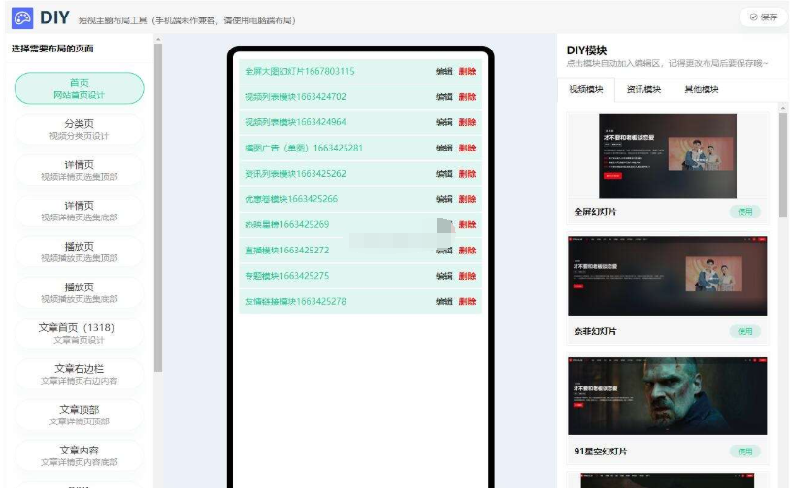Delete module 全屏大图幻灯片1667803115

(x=467, y=71)
